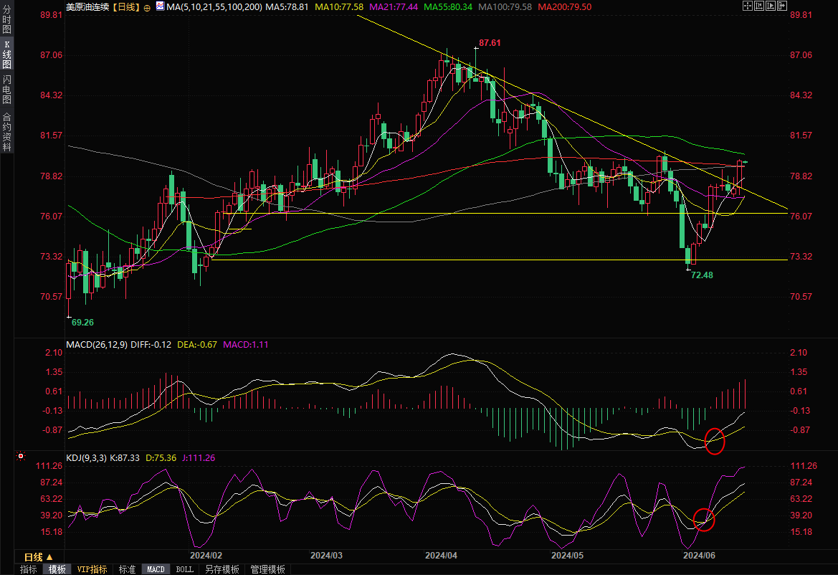This screenshot has height=575, width=838.
Task: Click the small chart icon before MA parameters
Action: pyautogui.click(x=159, y=6)
